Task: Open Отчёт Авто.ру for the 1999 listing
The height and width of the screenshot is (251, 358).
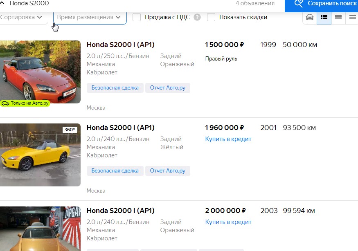Action: click(168, 88)
